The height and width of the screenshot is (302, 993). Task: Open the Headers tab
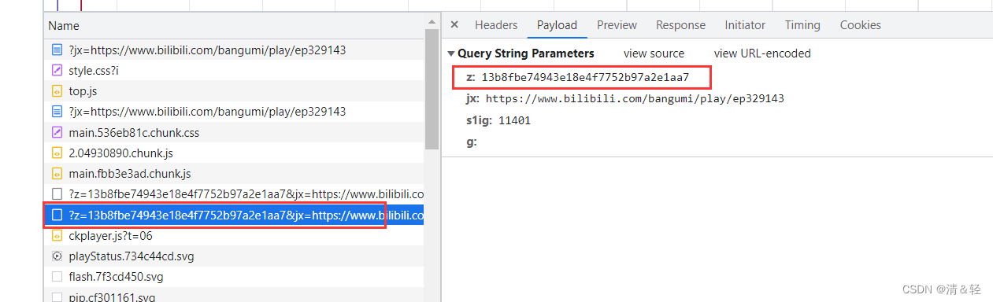496,25
